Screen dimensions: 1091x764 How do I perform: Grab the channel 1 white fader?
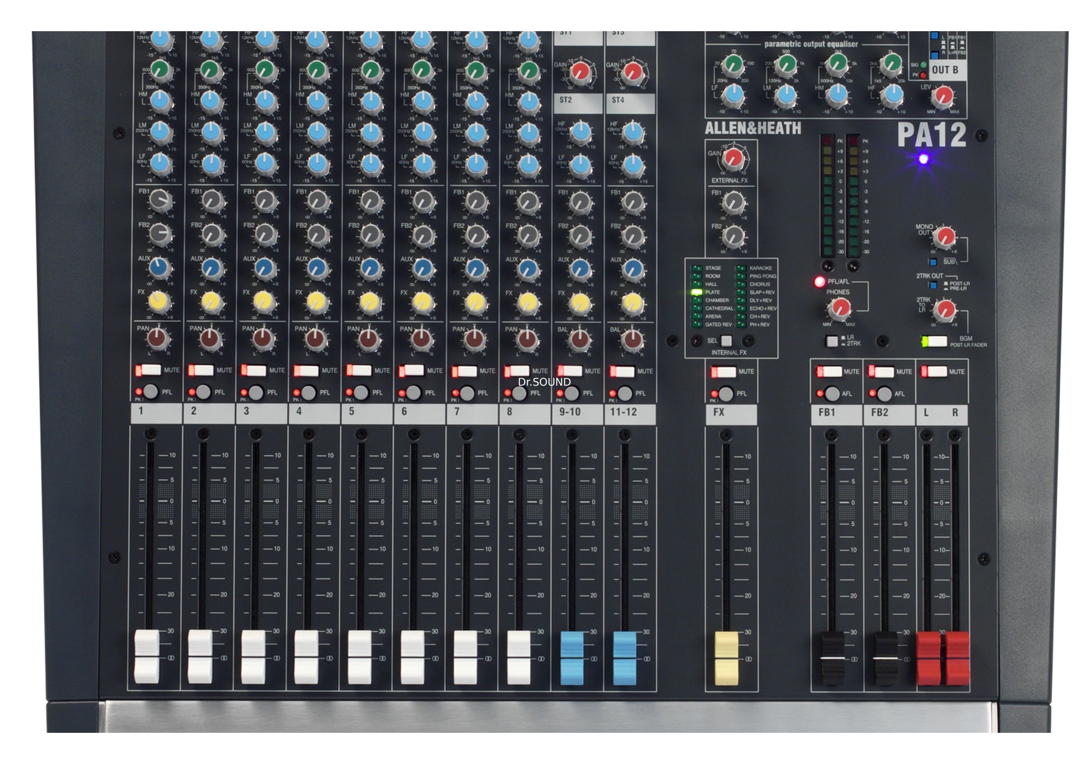pyautogui.click(x=147, y=656)
